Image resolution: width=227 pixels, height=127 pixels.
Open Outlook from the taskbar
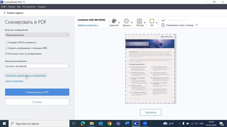click(100, 123)
